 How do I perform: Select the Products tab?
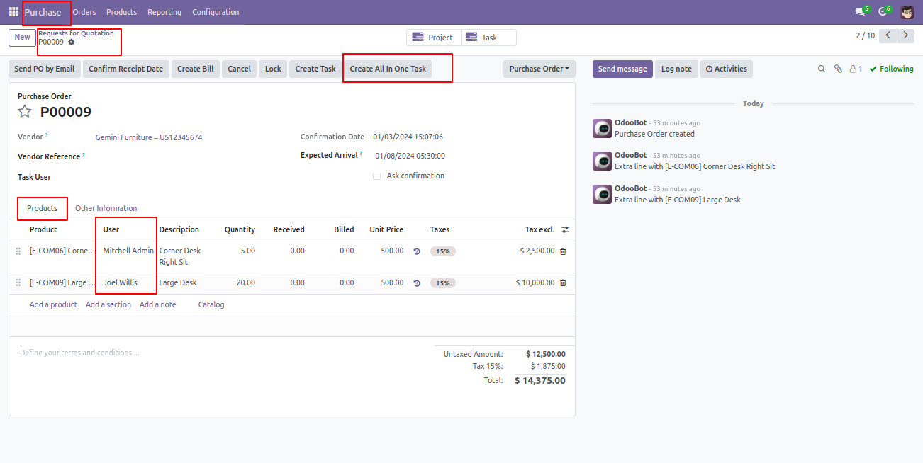pyautogui.click(x=42, y=208)
